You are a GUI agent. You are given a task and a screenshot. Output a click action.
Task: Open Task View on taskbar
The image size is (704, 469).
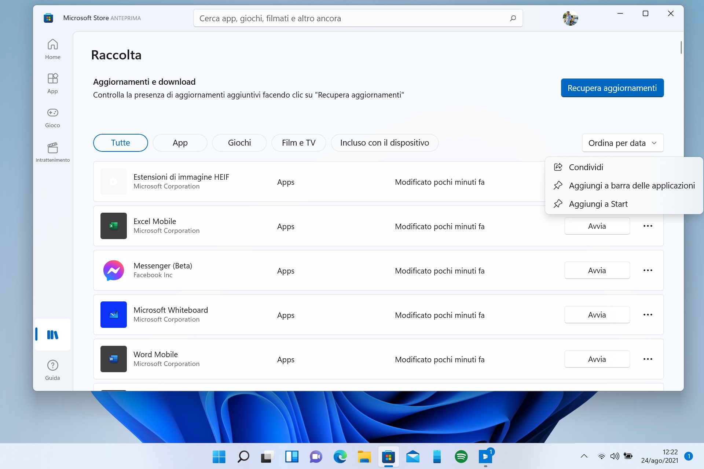click(267, 457)
